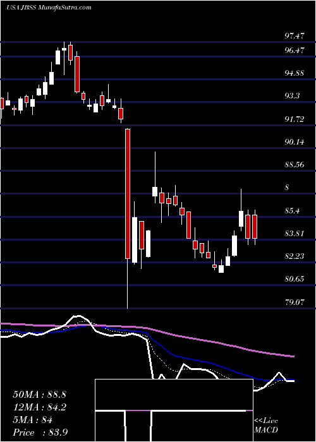Click the 50MA : 88.8 readout
The height and width of the screenshot is (442, 316).
[39, 395]
